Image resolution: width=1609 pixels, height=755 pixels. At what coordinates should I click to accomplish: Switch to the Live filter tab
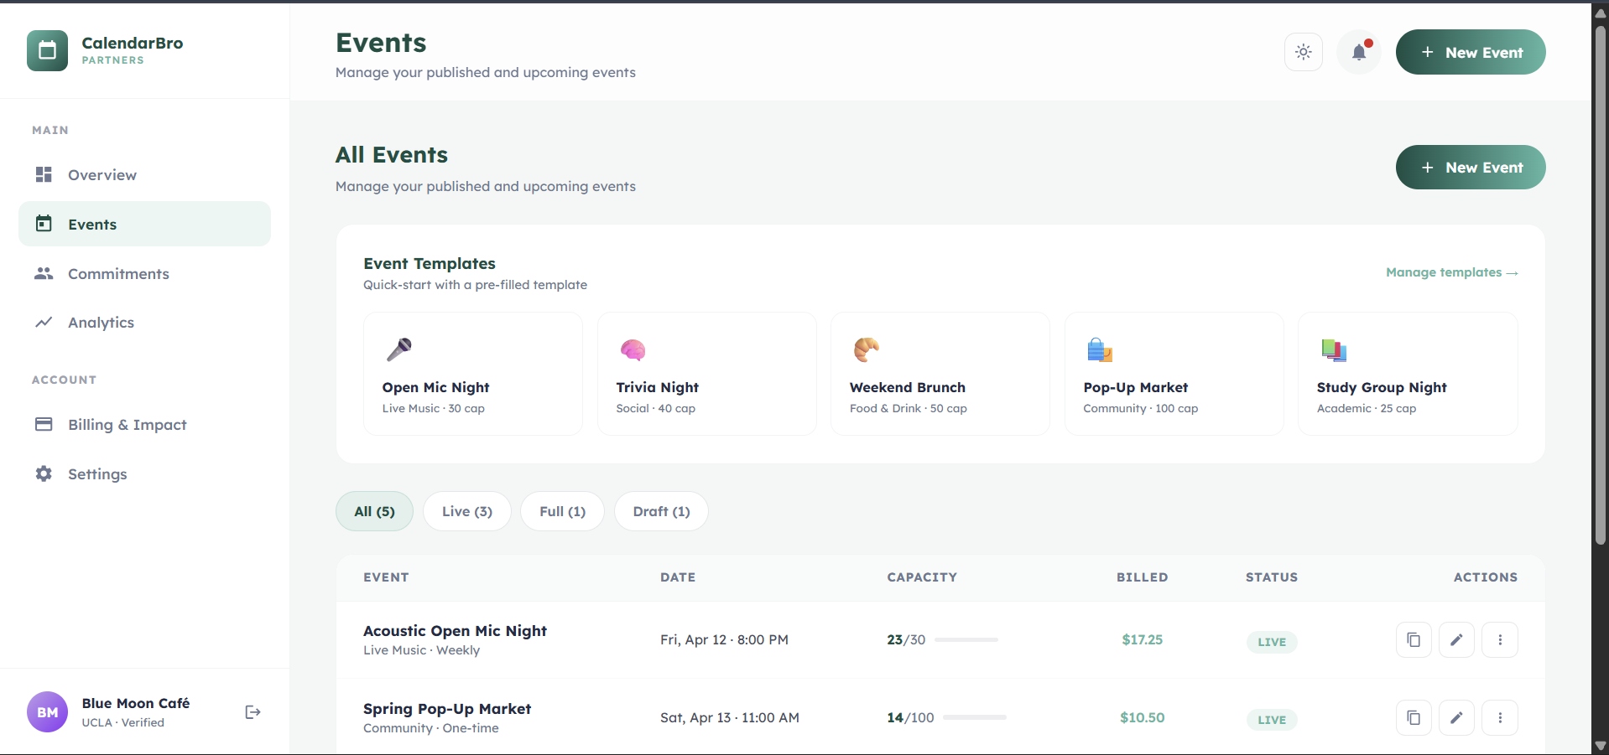[x=466, y=511]
